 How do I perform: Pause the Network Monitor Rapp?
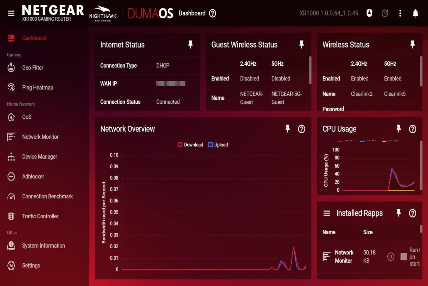(391, 257)
